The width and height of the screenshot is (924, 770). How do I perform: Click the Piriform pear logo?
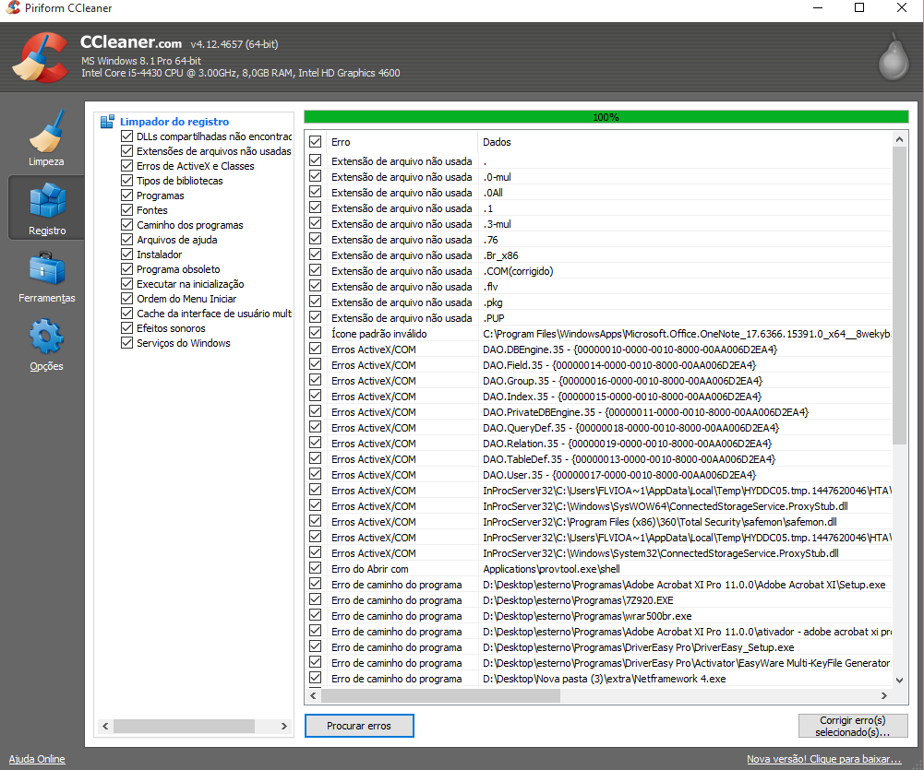pyautogui.click(x=894, y=56)
